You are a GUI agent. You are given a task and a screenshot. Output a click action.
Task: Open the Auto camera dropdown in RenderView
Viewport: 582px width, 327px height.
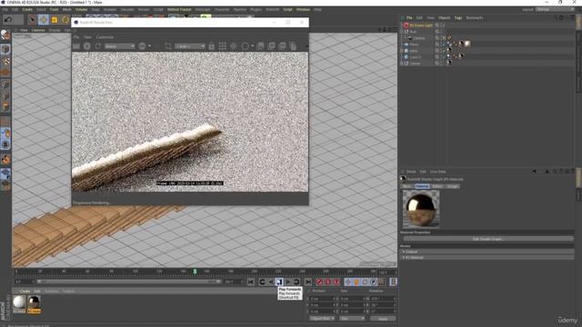click(190, 46)
